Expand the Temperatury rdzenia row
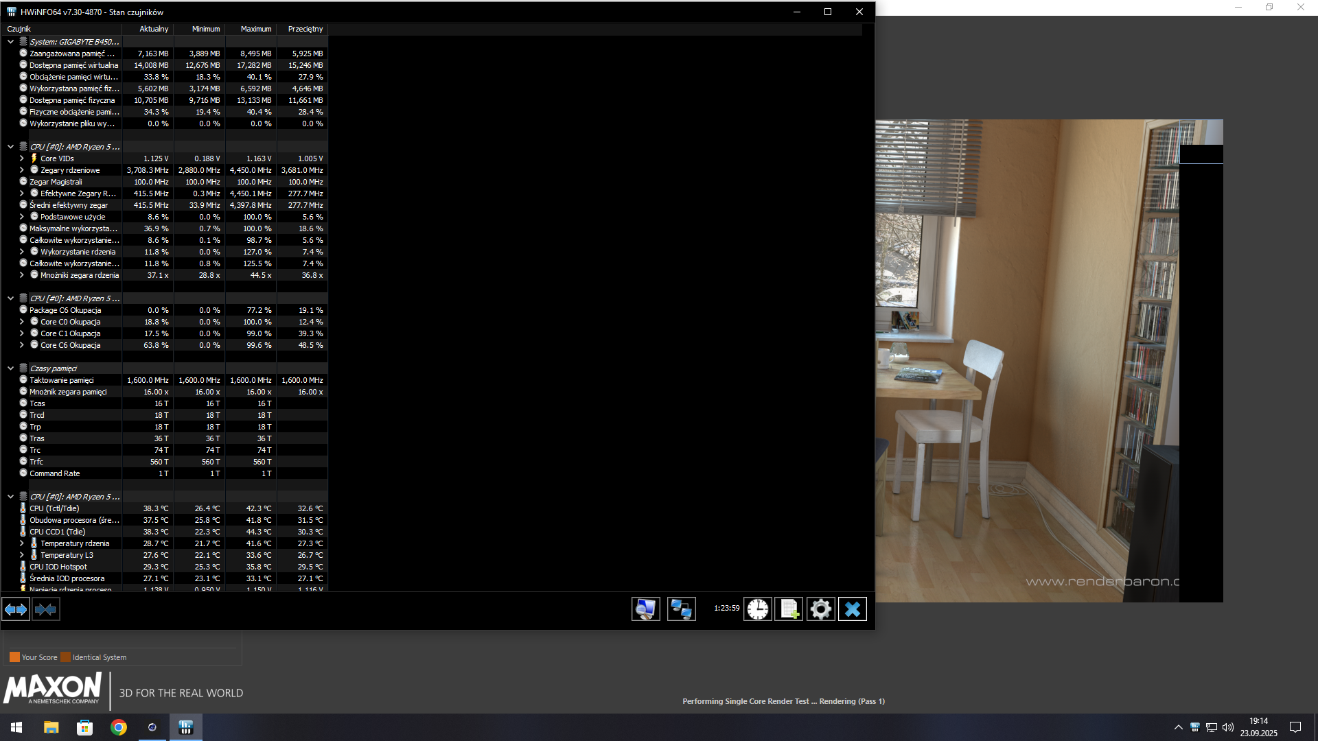Viewport: 1318px width, 741px height. click(21, 543)
